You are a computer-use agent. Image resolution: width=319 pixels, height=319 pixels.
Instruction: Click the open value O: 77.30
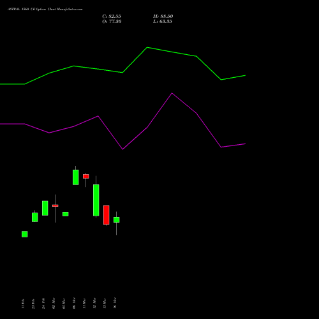(112, 22)
